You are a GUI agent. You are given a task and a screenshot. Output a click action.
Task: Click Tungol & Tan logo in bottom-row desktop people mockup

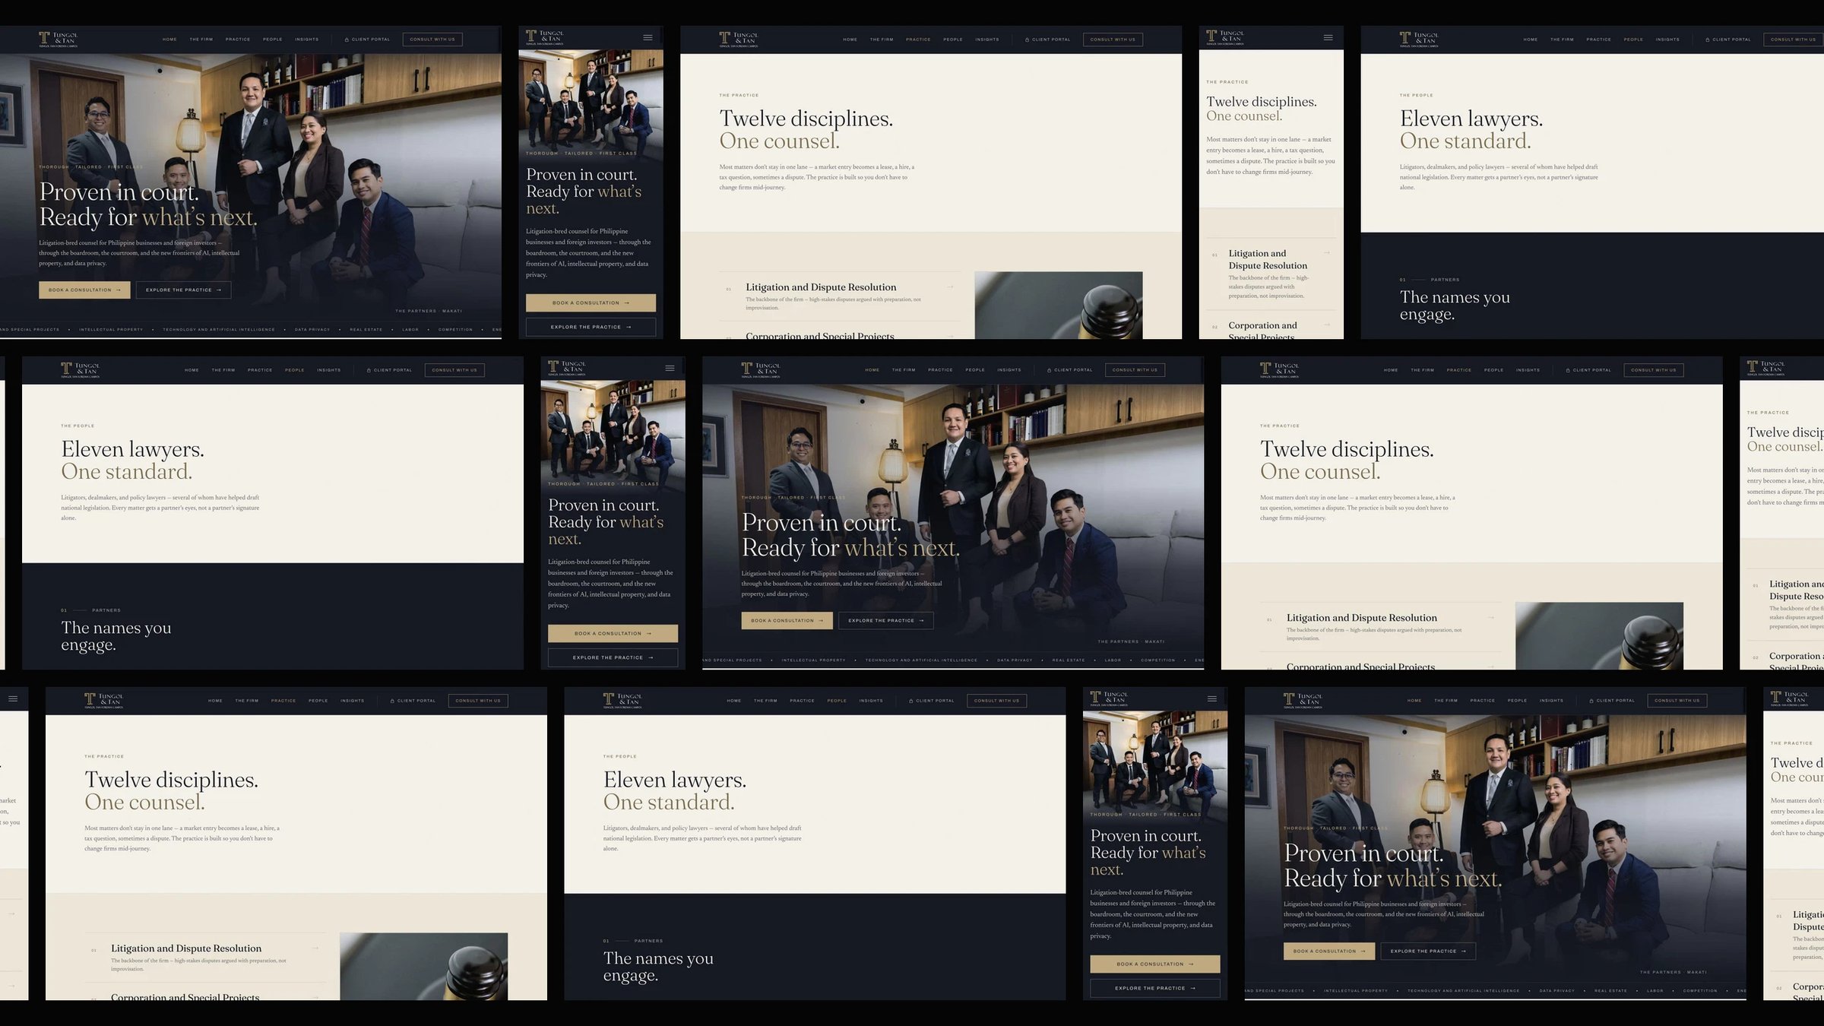(623, 700)
